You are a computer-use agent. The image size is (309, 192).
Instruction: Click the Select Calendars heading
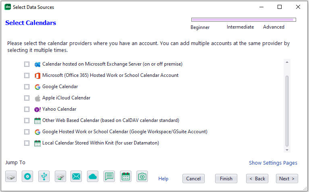click(31, 23)
